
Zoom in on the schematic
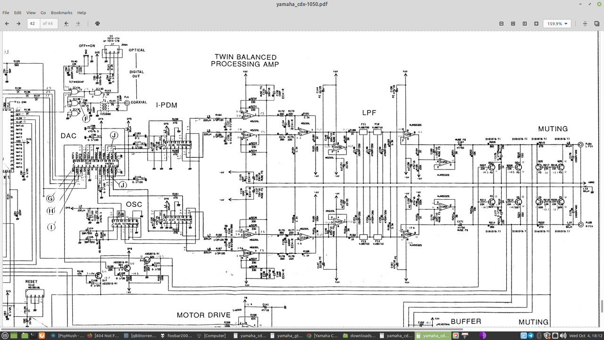(512, 23)
